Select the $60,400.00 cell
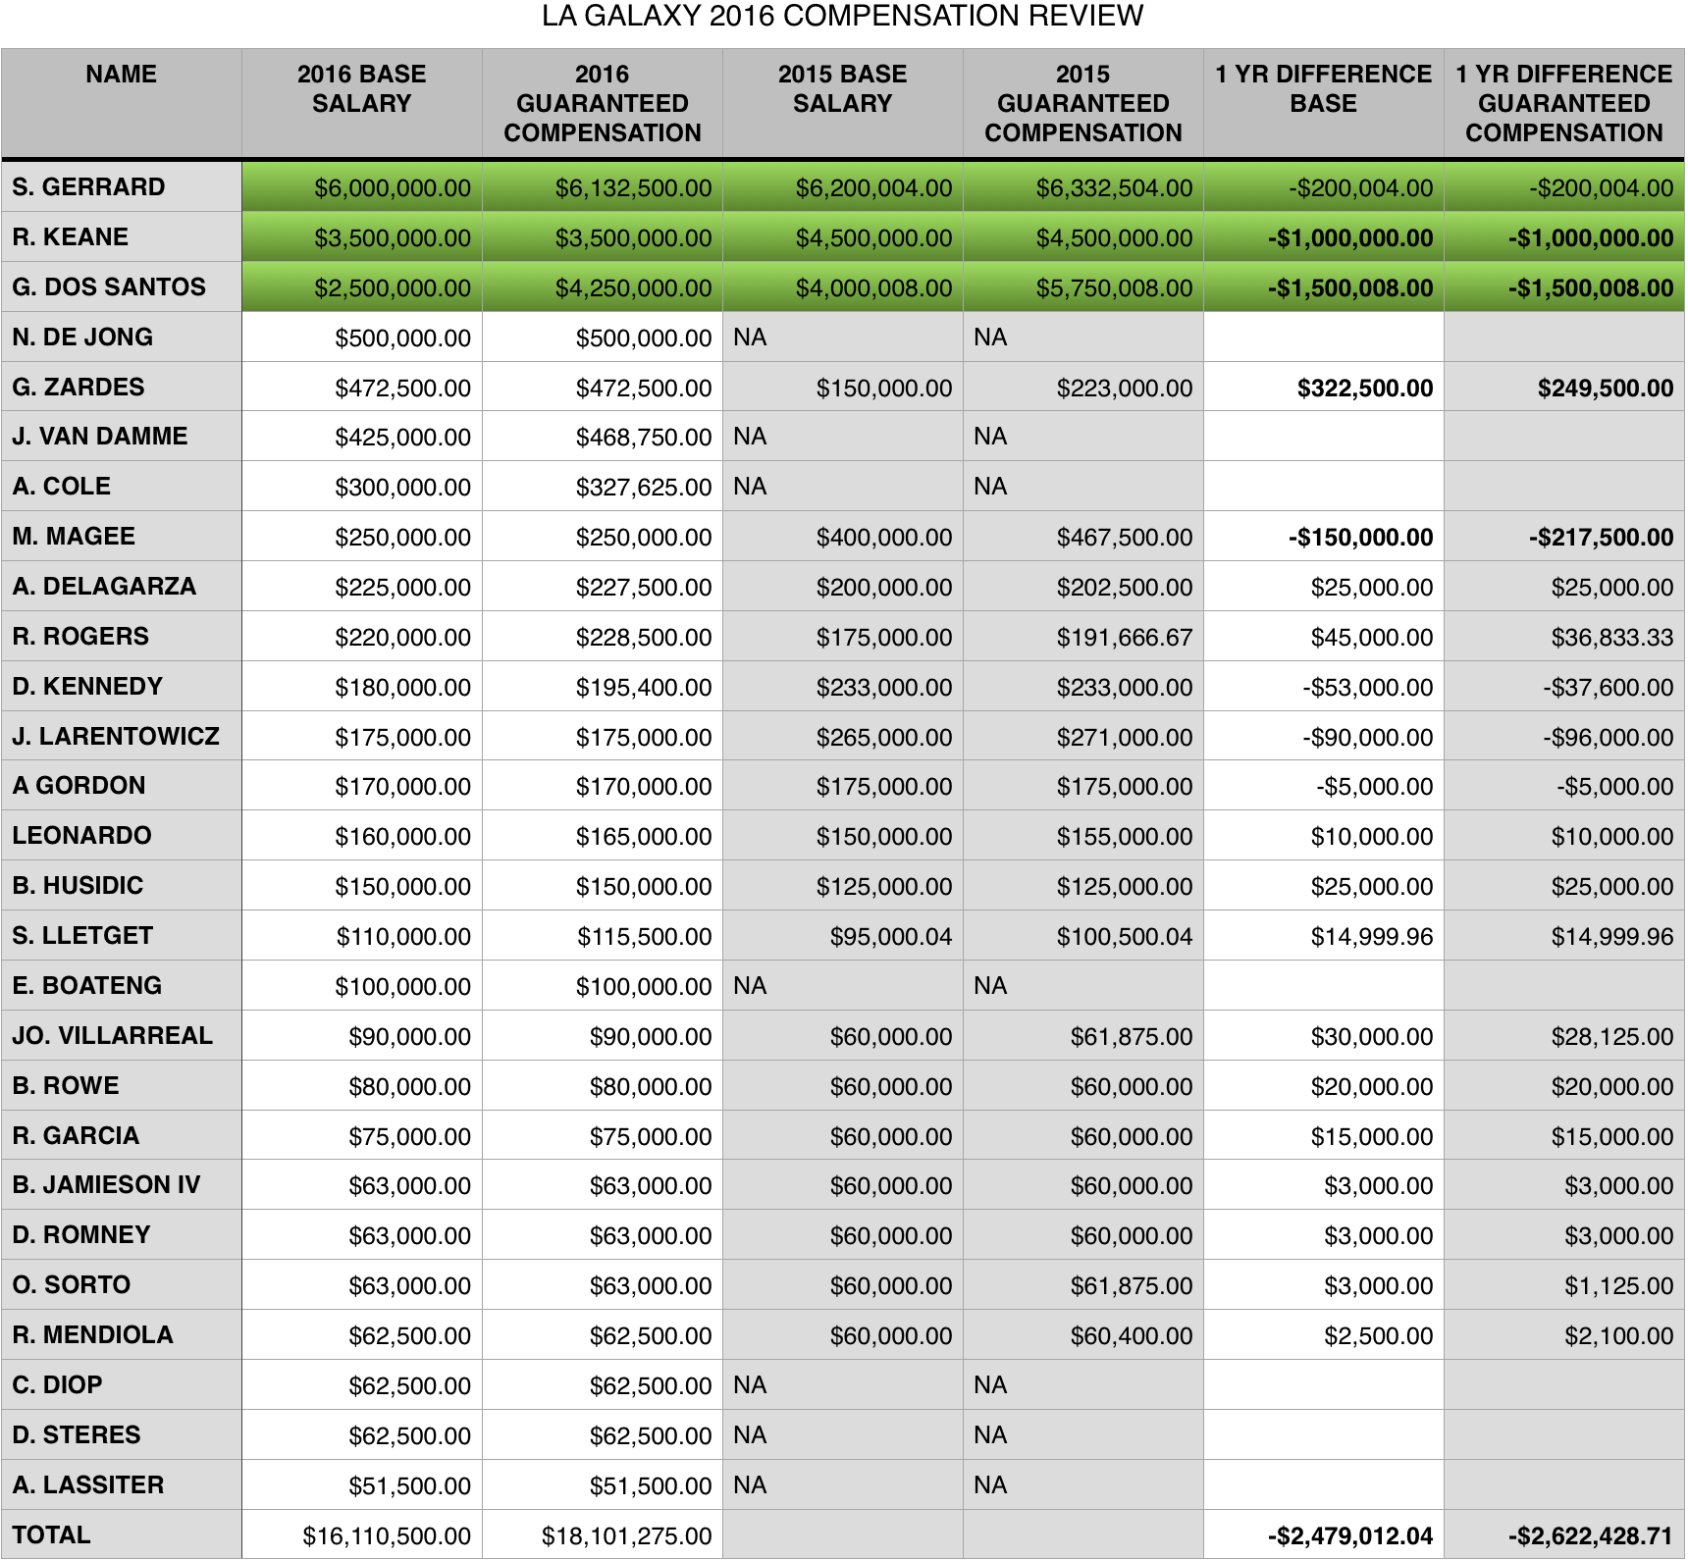The image size is (1688, 1560). point(1083,1334)
